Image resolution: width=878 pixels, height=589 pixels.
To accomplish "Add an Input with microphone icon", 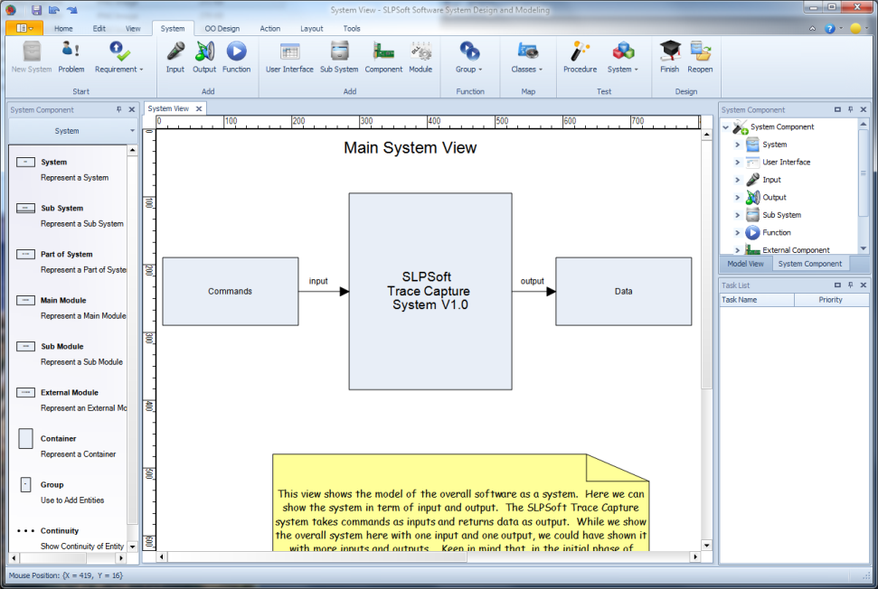I will click(x=175, y=57).
